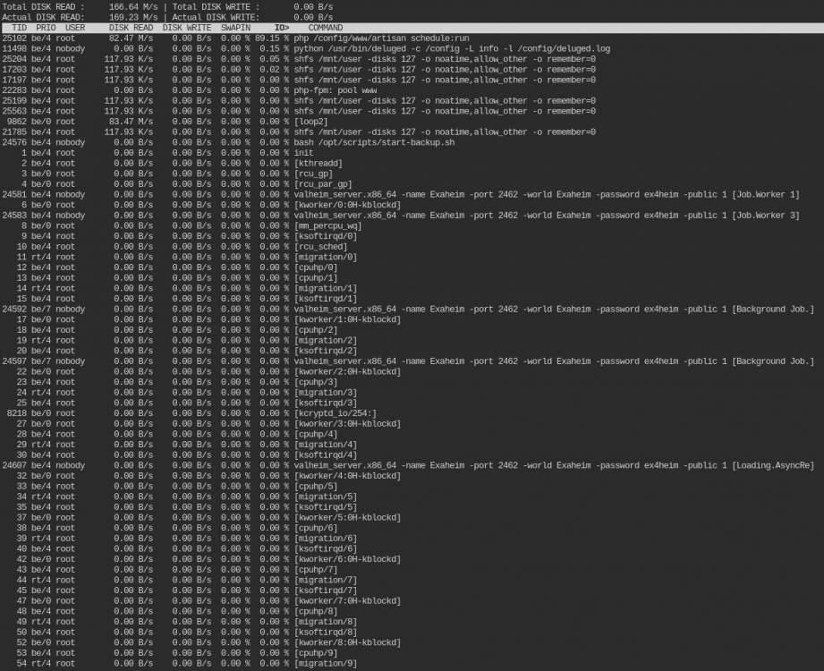Click the USER column header

(x=75, y=28)
